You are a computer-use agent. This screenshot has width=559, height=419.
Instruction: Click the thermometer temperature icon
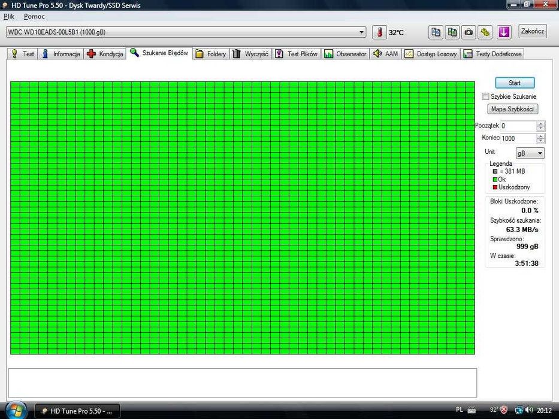pyautogui.click(x=379, y=32)
